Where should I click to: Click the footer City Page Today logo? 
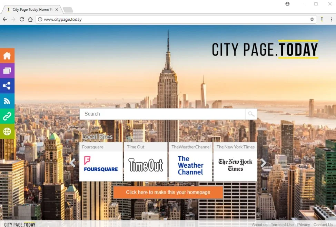click(x=20, y=225)
